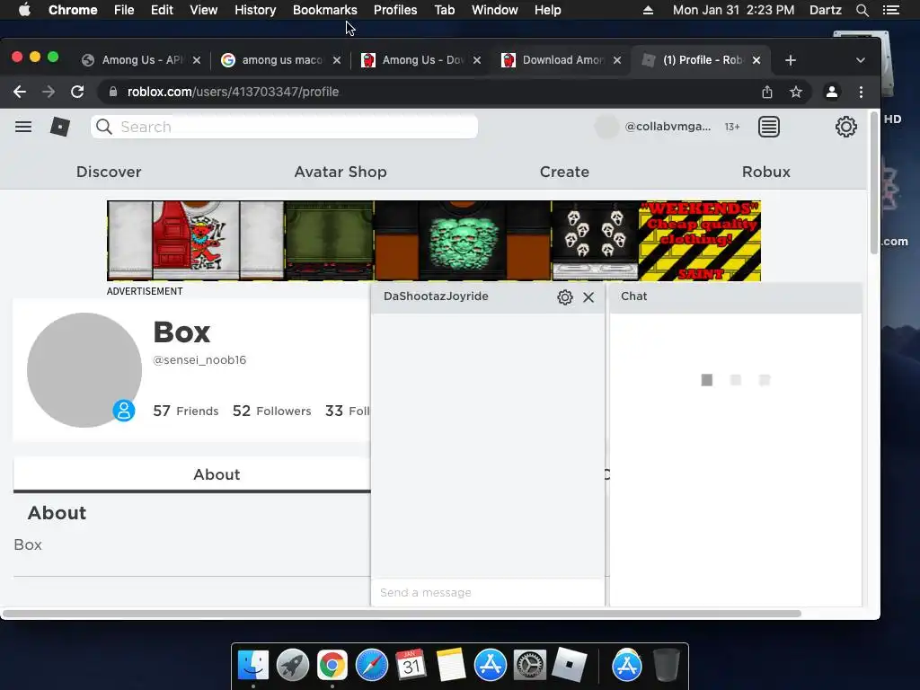
Task: Open Launchpad from the Dock
Action: (293, 666)
